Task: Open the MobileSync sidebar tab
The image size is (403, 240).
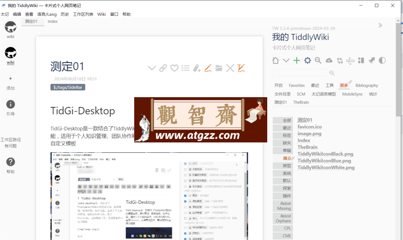Action: (352, 94)
